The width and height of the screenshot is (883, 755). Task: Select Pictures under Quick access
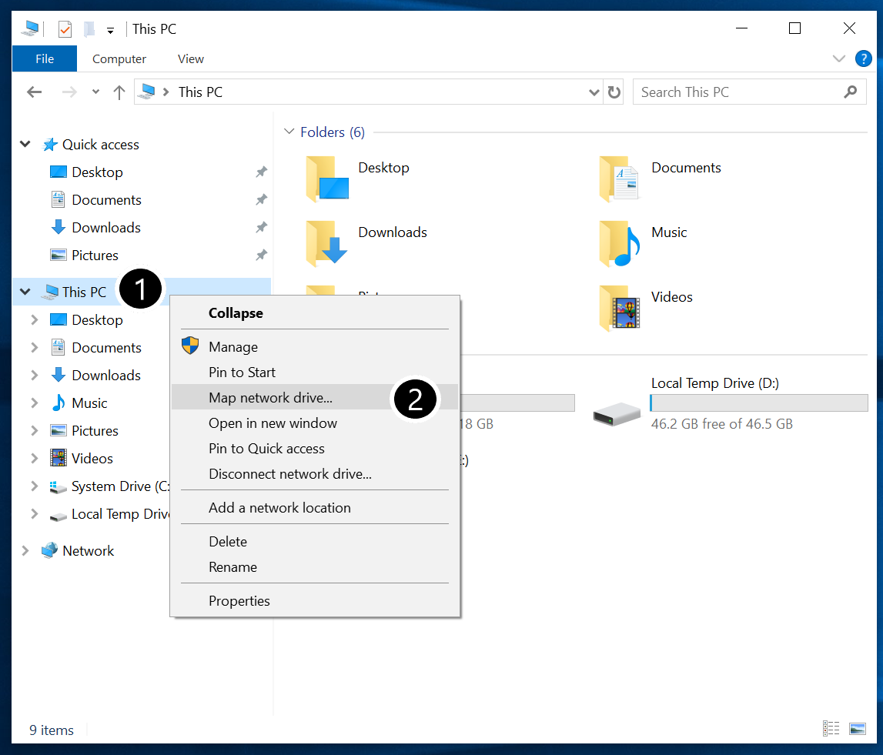pos(95,255)
